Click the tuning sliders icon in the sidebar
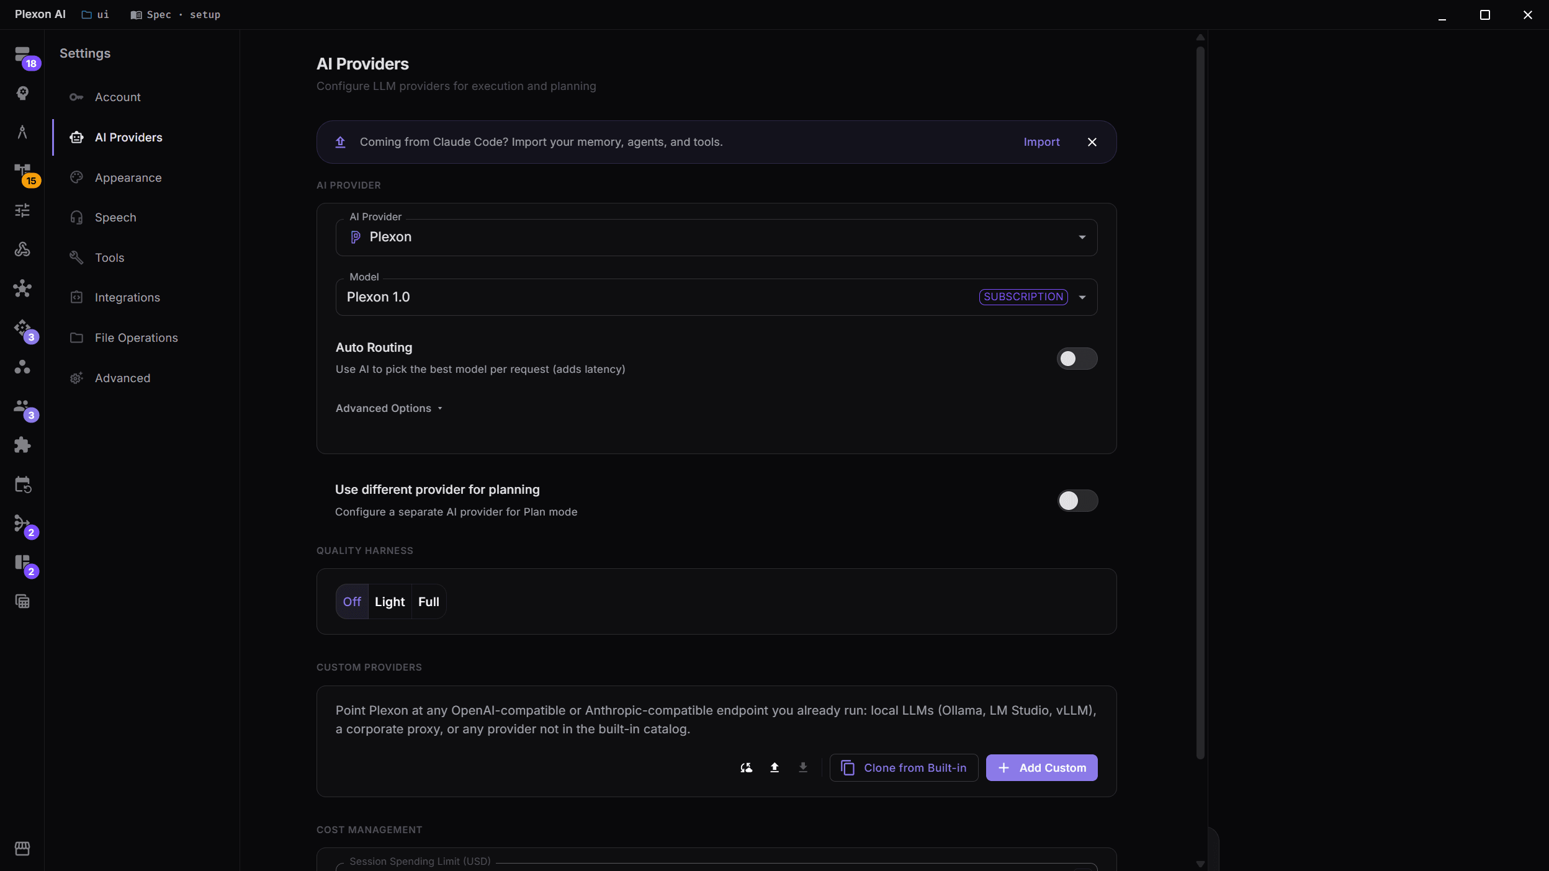Image resolution: width=1549 pixels, height=871 pixels. pos(22,210)
